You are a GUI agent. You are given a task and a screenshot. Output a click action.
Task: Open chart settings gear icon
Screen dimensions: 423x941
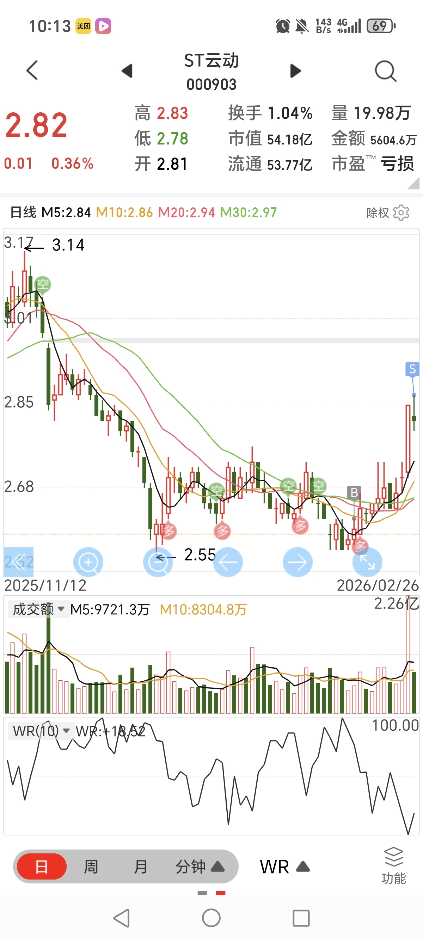(x=401, y=212)
